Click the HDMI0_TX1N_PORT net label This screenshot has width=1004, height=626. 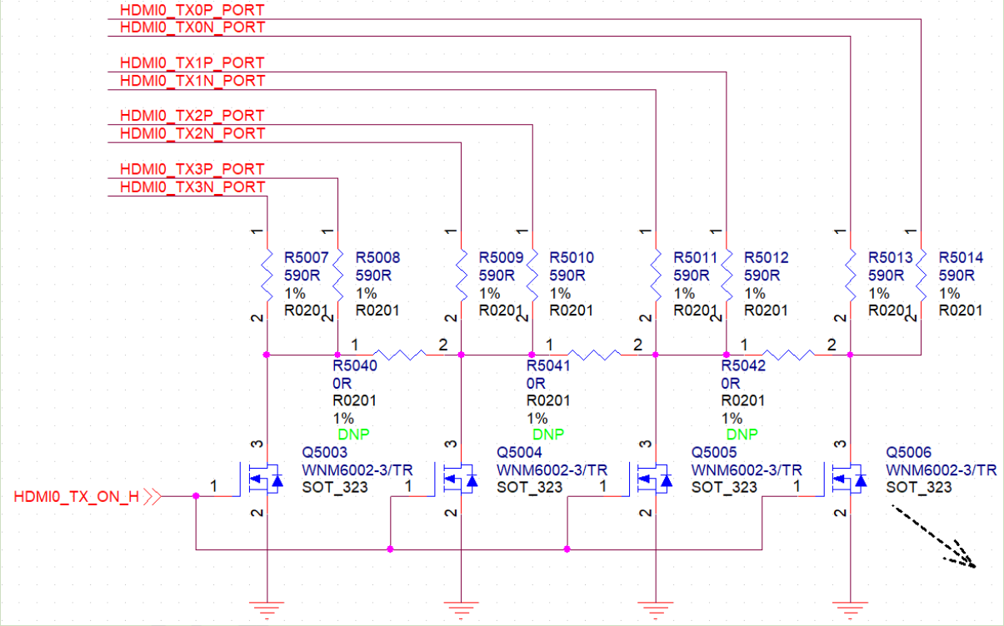click(x=192, y=81)
